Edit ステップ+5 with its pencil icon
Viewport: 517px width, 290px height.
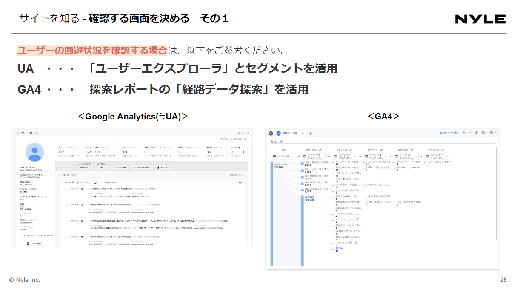(443, 150)
